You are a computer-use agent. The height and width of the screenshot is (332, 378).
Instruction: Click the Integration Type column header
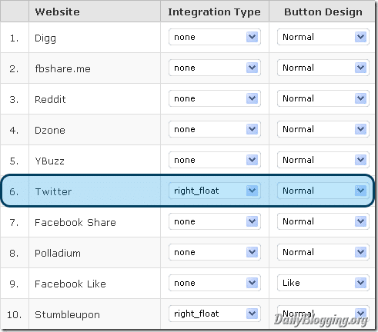point(214,12)
